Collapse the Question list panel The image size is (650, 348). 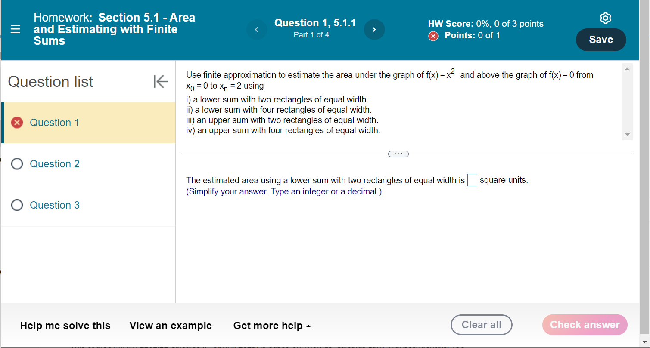click(160, 81)
